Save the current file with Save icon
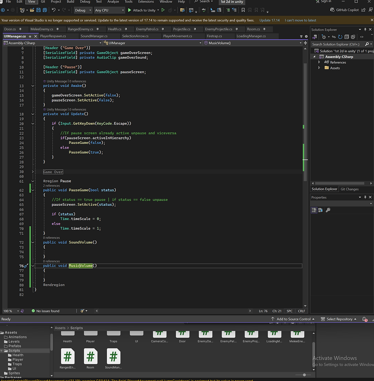 [39, 10]
